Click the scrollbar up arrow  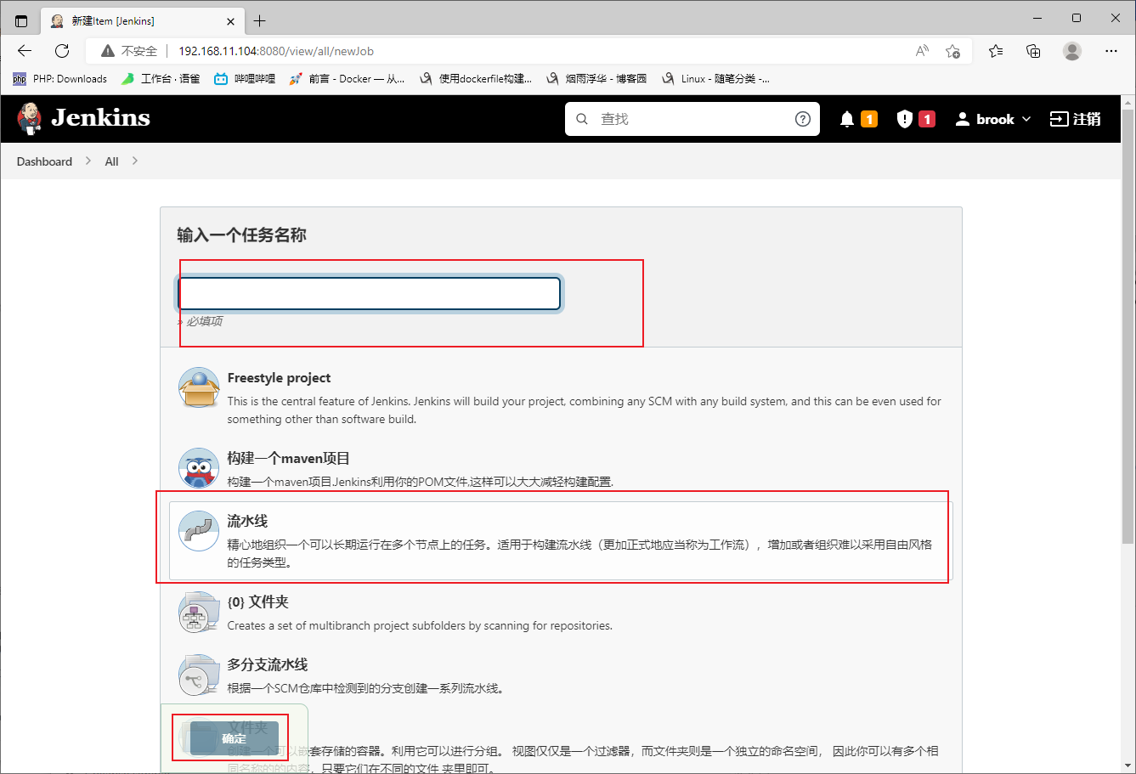[x=1128, y=102]
